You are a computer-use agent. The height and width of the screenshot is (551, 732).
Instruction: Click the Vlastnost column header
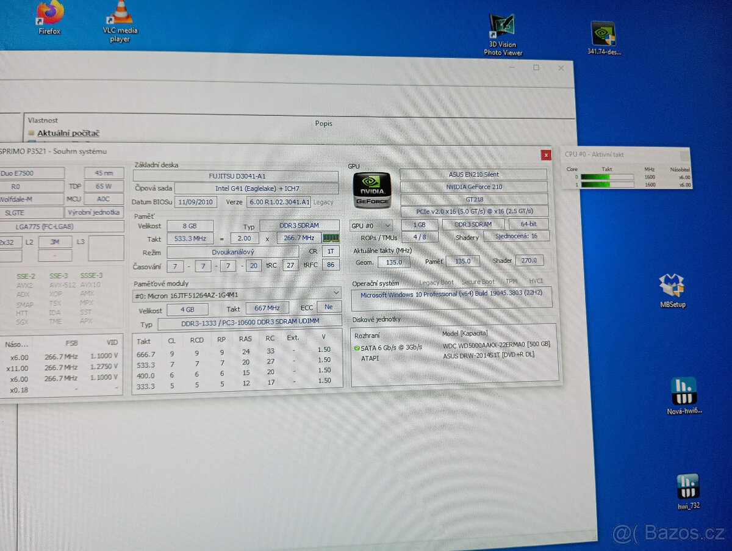pos(44,120)
